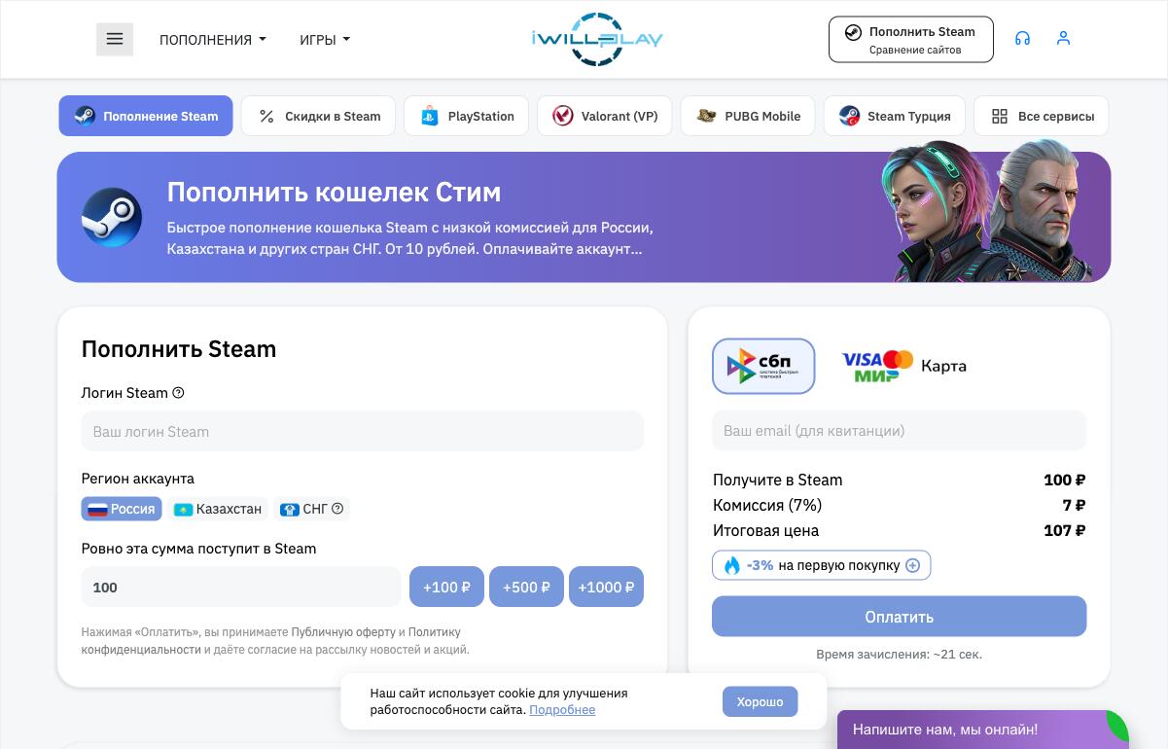The width and height of the screenshot is (1168, 749).
Task: Open the user account icon
Action: tap(1063, 38)
